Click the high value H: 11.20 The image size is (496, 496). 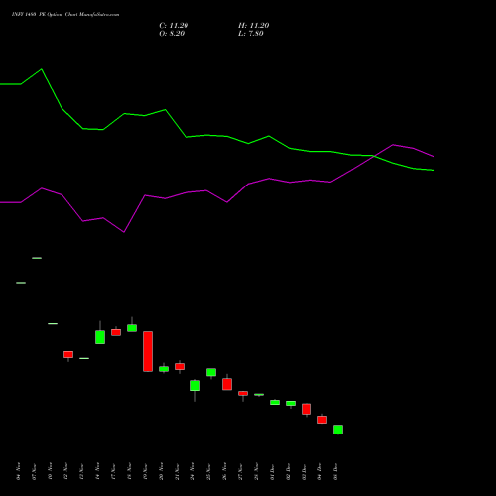click(253, 26)
